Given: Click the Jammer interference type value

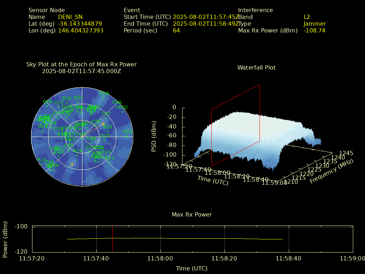Looking at the screenshot, I should click(x=314, y=24).
